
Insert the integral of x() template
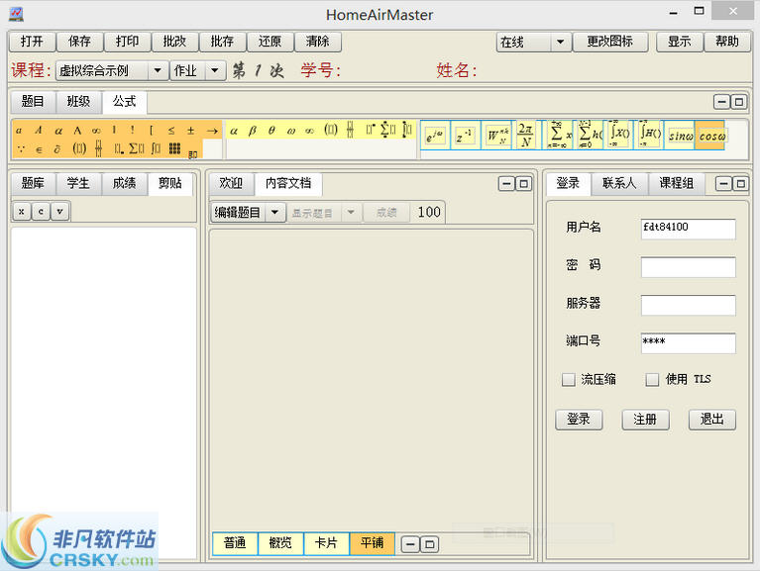click(619, 136)
